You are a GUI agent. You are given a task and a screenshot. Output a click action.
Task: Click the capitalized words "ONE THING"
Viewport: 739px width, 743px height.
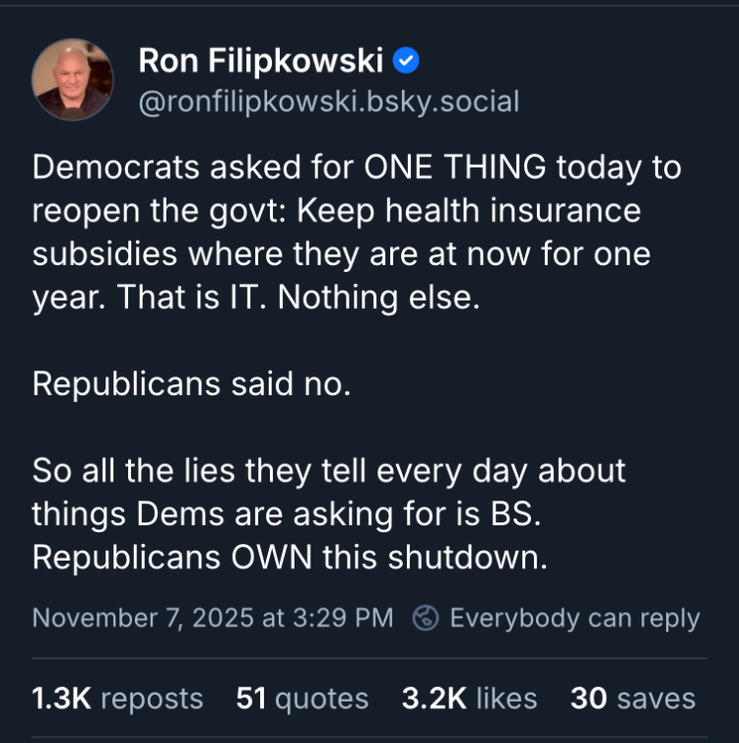(x=454, y=168)
